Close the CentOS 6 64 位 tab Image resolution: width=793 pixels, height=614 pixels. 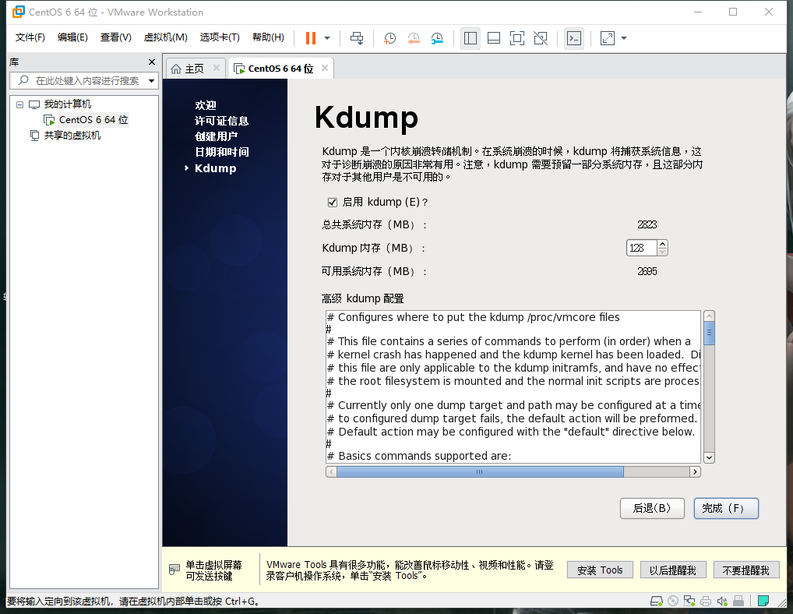click(325, 68)
